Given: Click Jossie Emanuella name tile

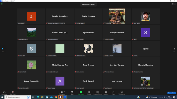Looking at the screenshot, I should point(31,81).
